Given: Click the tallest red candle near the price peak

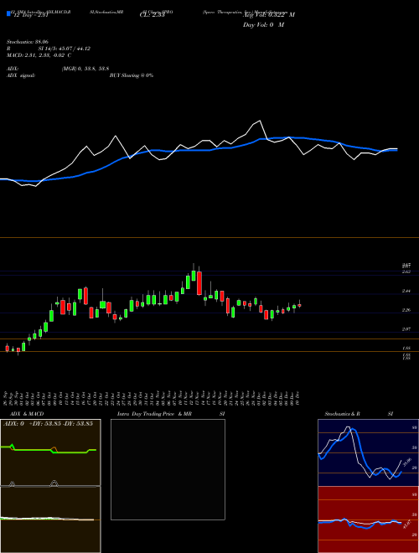Looking at the screenshot, I should (x=199, y=283).
